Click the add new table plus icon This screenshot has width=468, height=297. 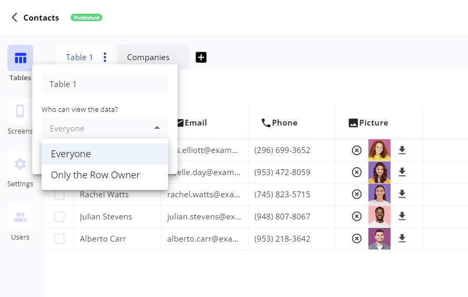click(x=201, y=58)
